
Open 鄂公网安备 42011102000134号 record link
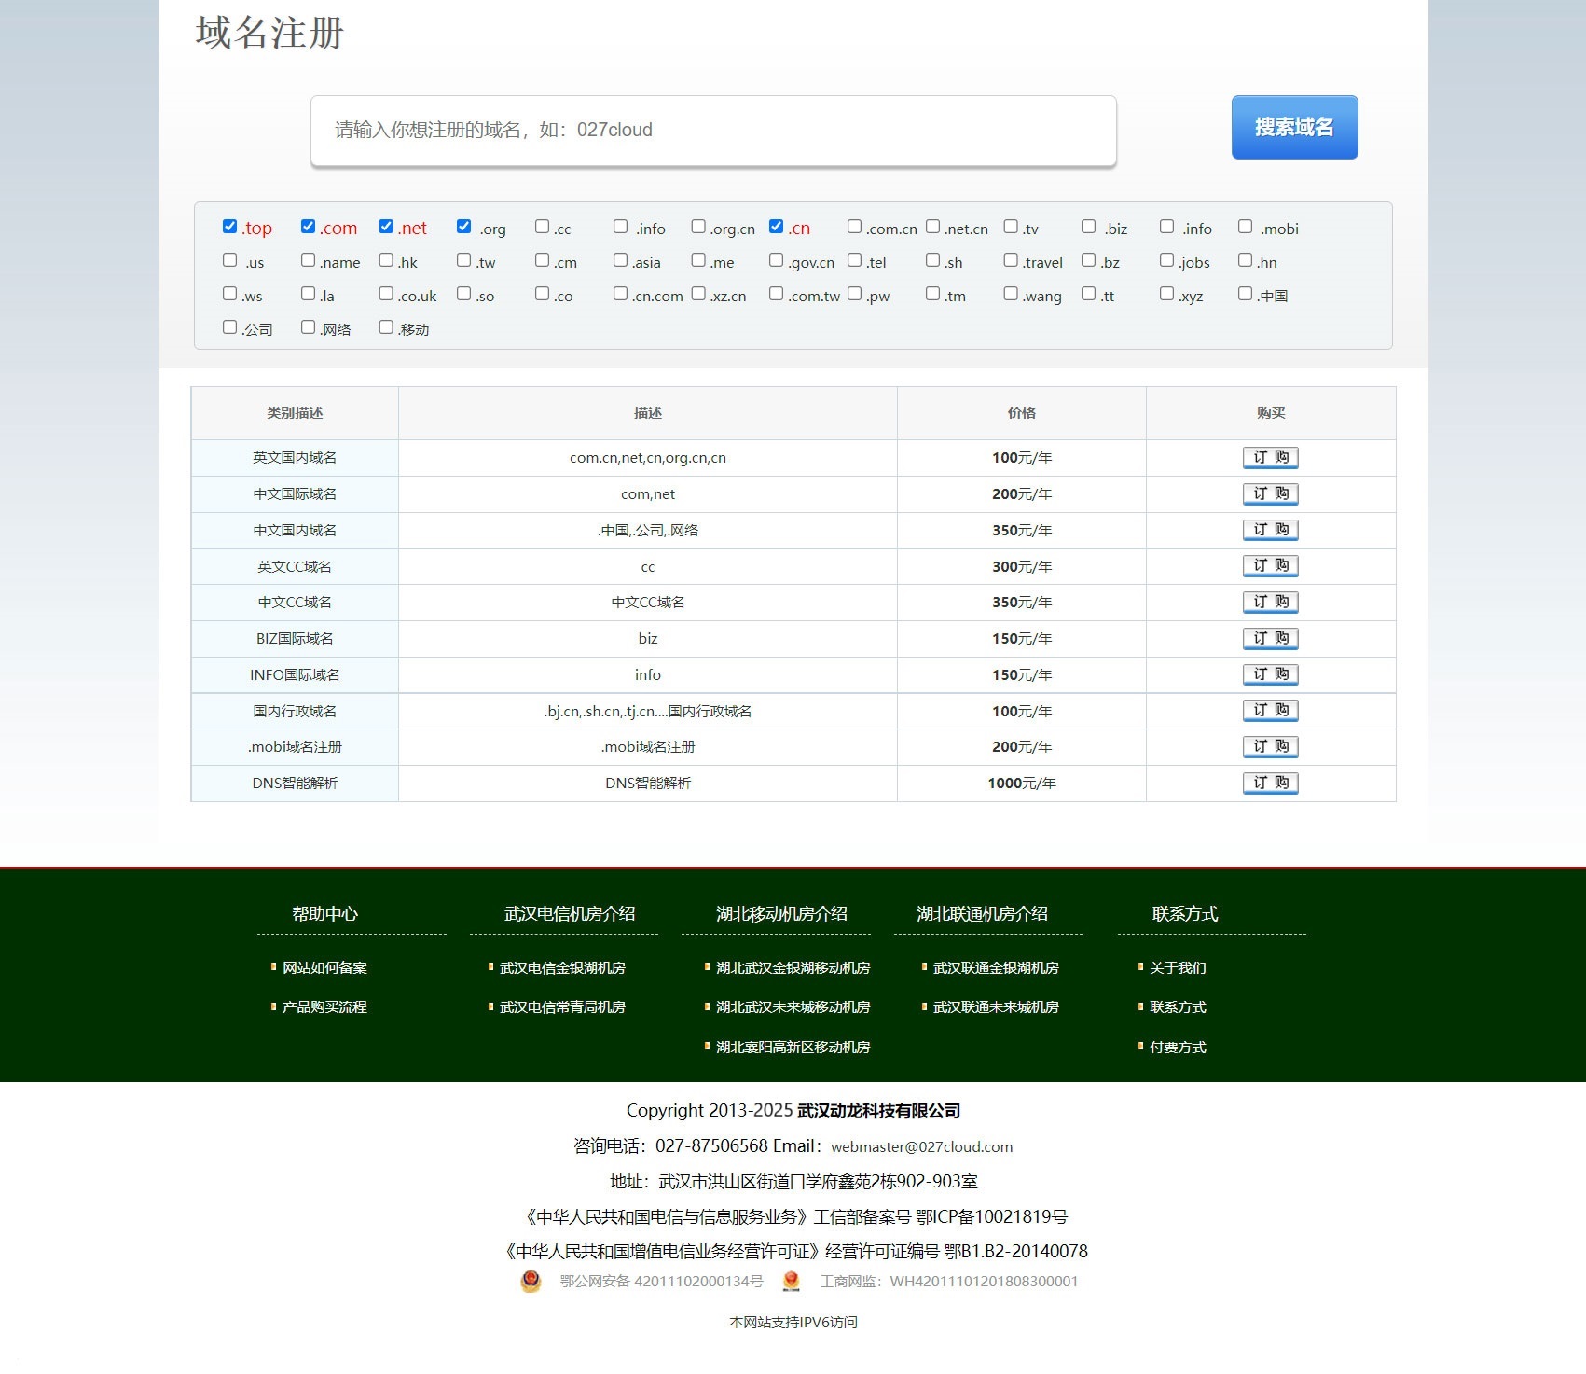pyautogui.click(x=661, y=1282)
